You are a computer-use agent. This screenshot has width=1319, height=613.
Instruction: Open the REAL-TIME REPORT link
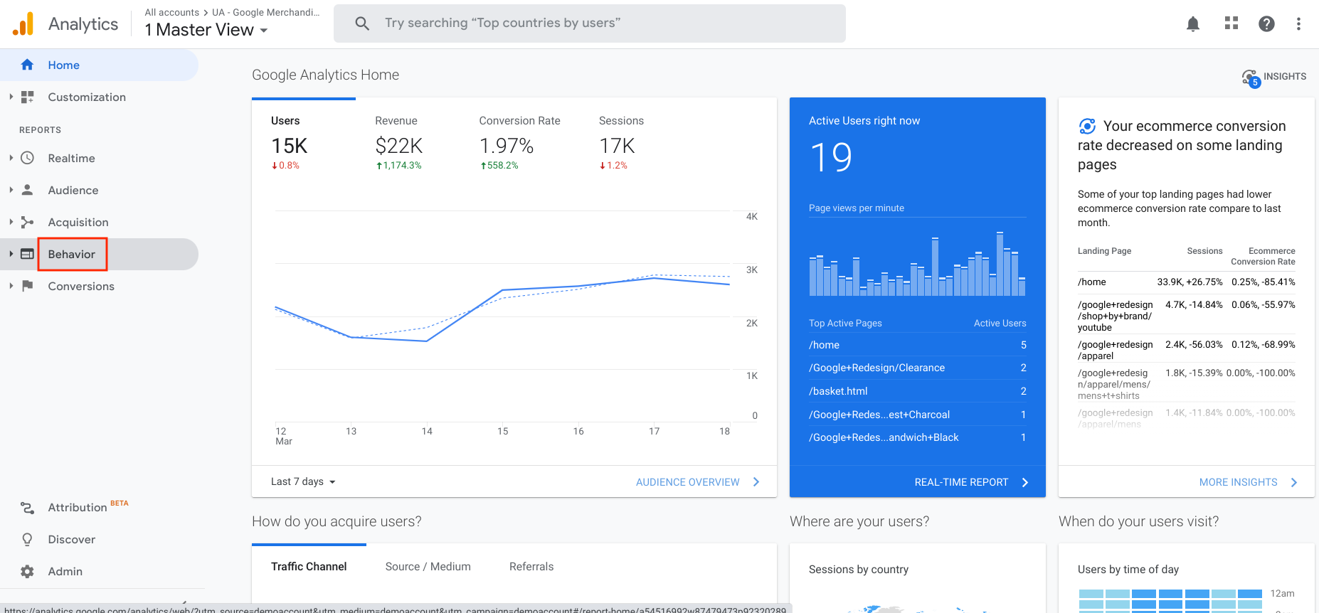click(x=961, y=482)
